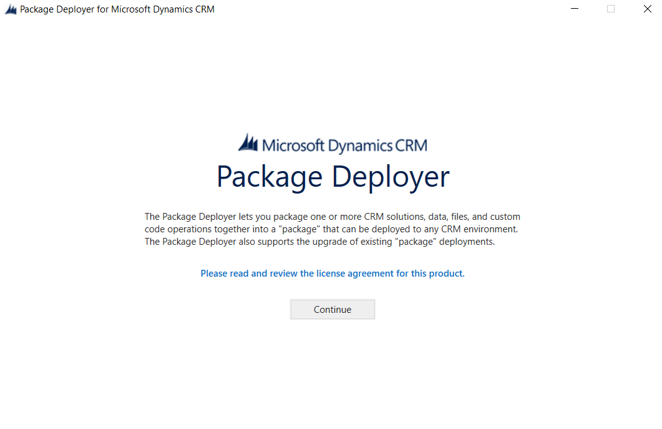The image size is (662, 429).
Task: Click the small icon beside the window caption
Action: pos(10,9)
